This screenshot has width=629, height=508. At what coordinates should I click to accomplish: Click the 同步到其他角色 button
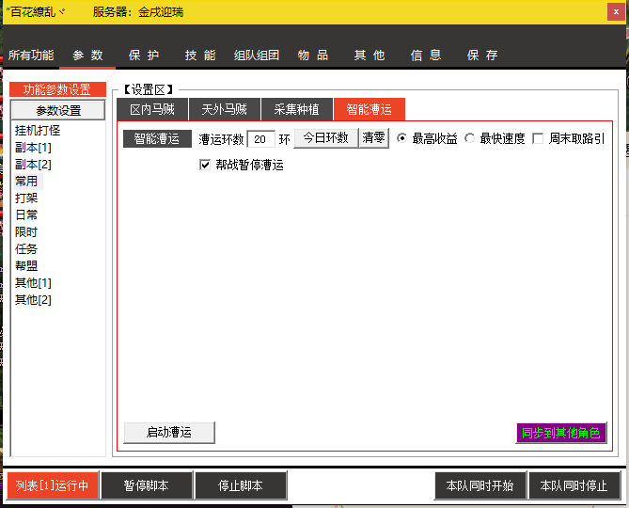click(560, 433)
